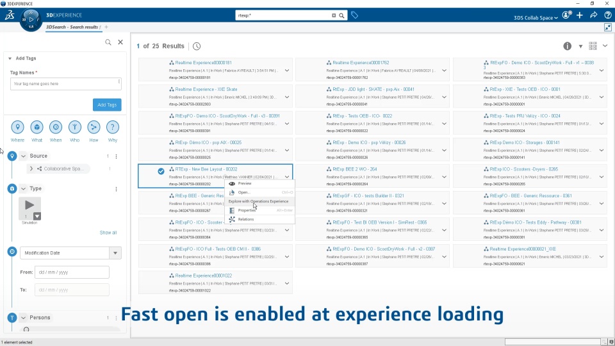This screenshot has height=346, width=615.
Task: Select the Why tag filter icon
Action: 113,127
